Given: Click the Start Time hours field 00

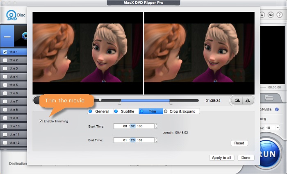Looking at the screenshot, I should click(125, 126).
